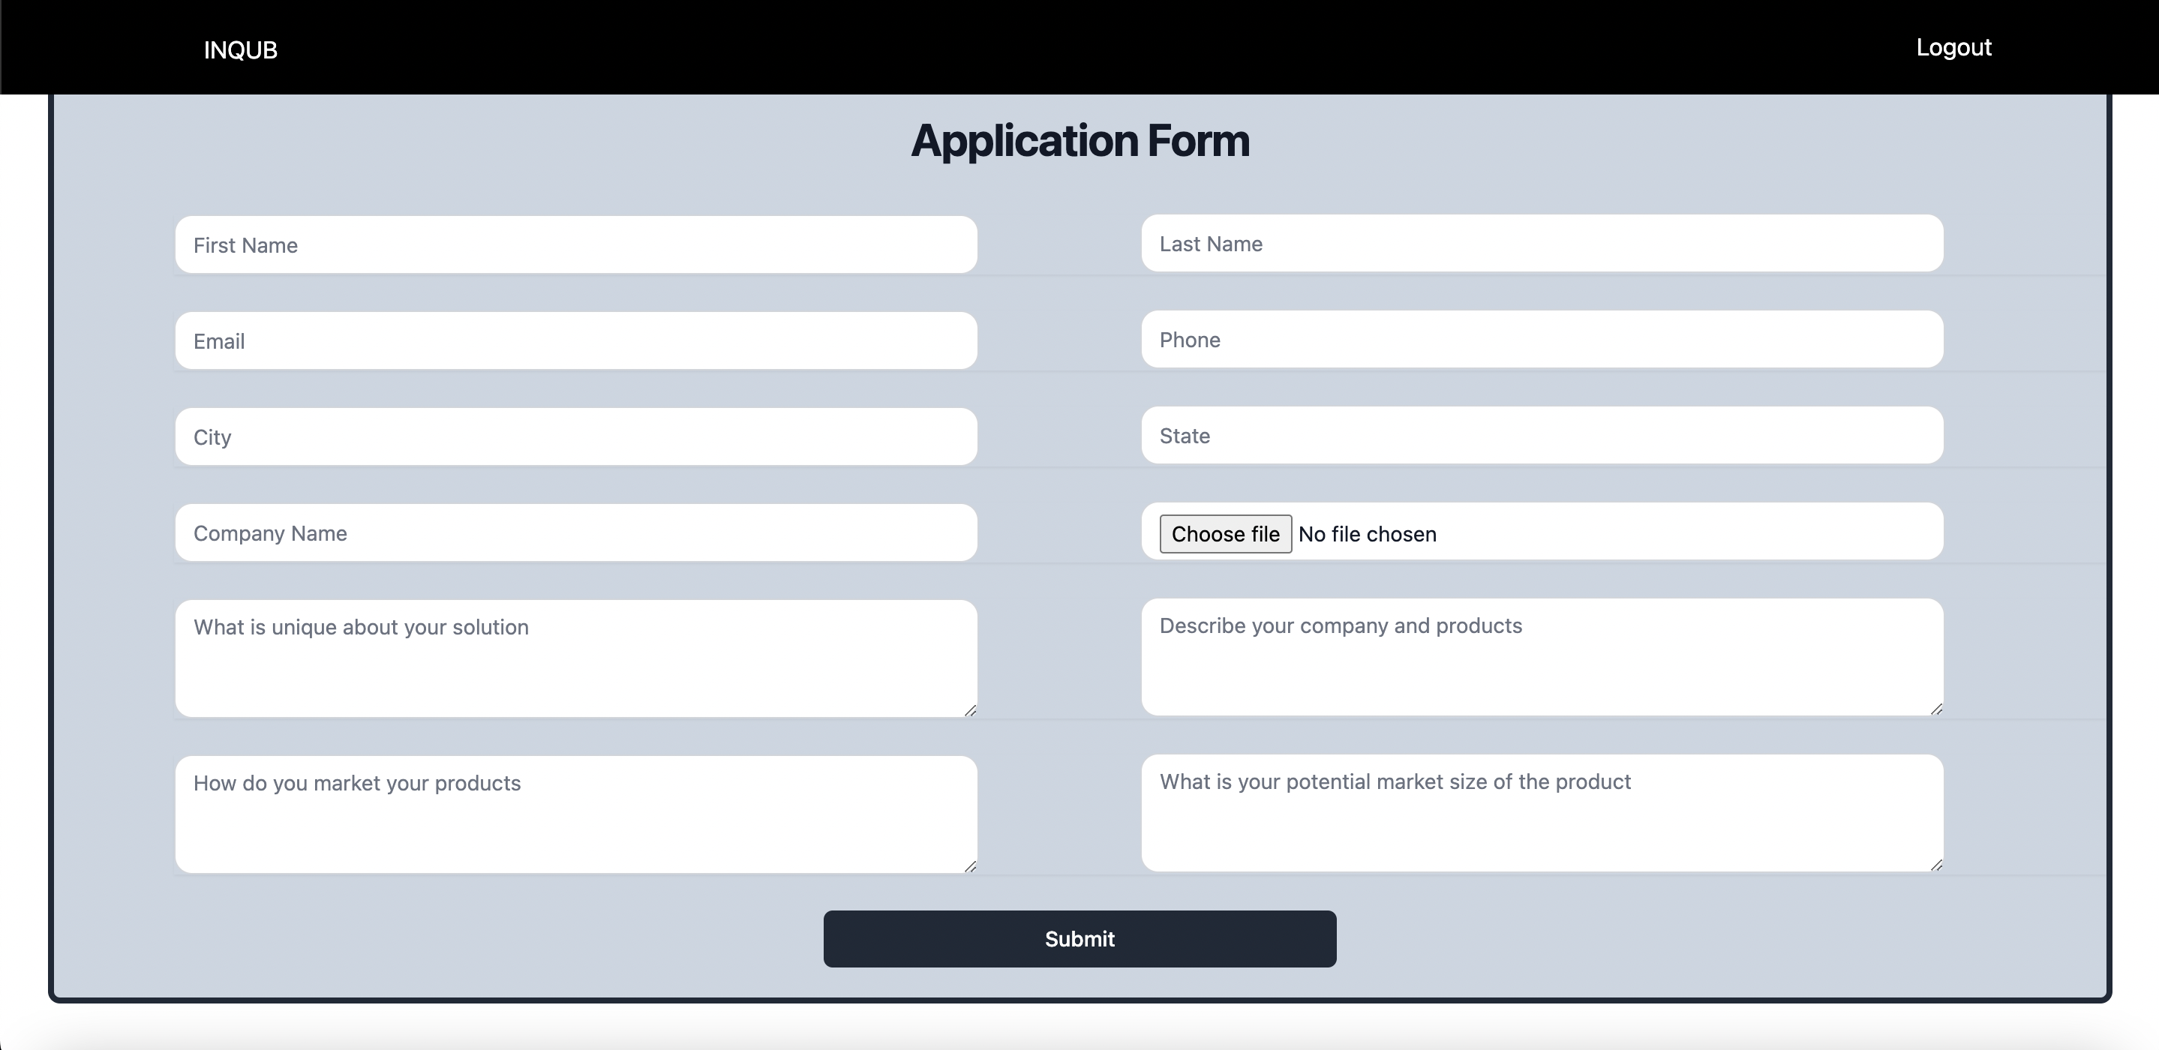
Task: Click the unique solution textarea resize handle
Action: coord(971,710)
